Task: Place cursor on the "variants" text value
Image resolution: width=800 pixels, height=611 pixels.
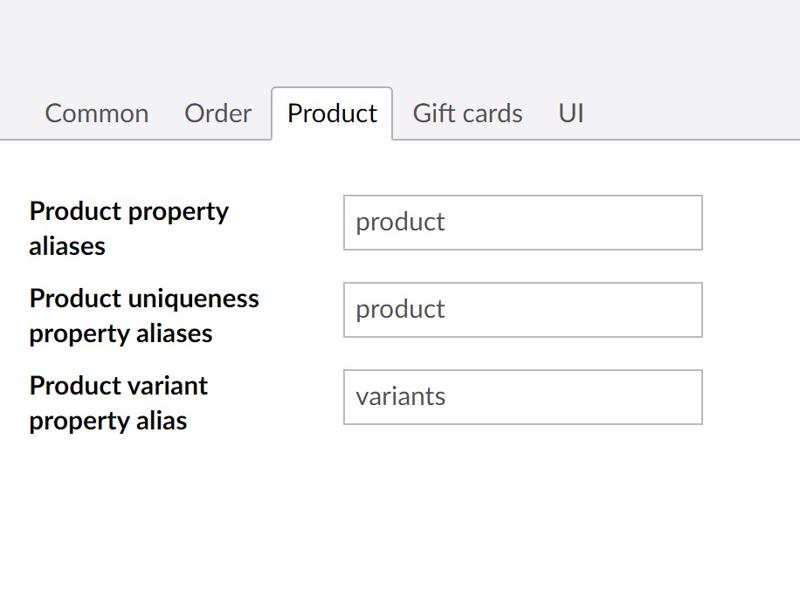Action: [401, 397]
